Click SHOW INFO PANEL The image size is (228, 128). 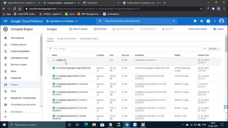(x=197, y=29)
